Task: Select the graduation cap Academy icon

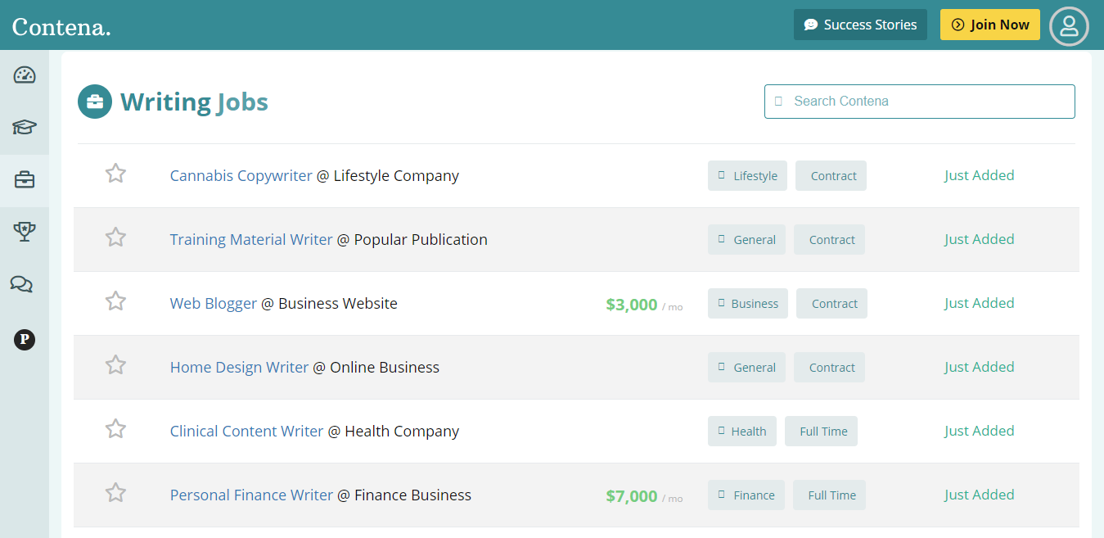Action: (x=24, y=128)
